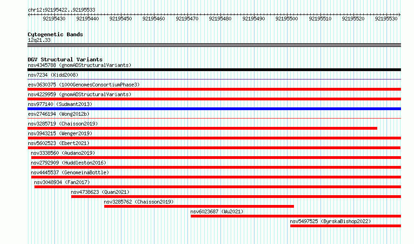
Task: Open nsv4738623 (Quan2021) label
Action: coord(100,192)
